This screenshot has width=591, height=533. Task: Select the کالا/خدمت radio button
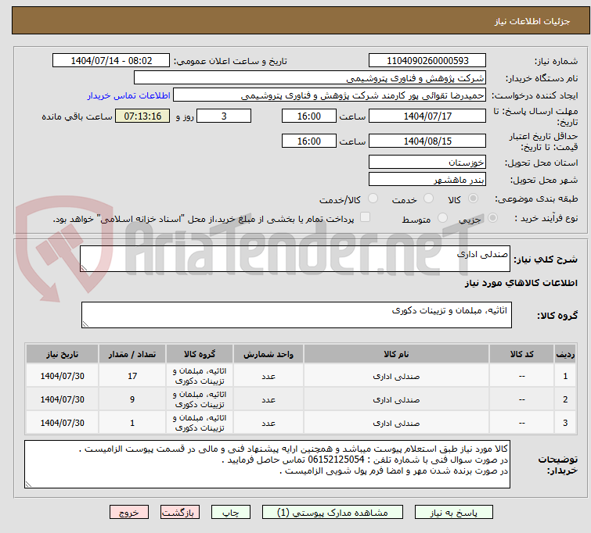pyautogui.click(x=373, y=199)
